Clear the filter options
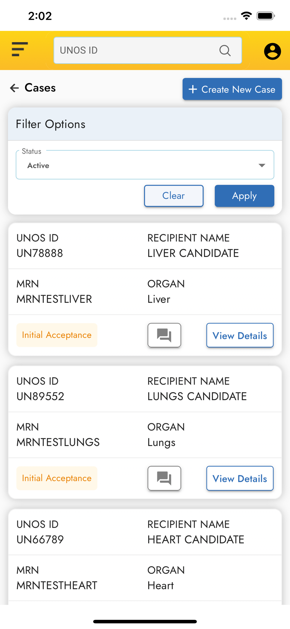The image size is (290, 629). point(174,196)
